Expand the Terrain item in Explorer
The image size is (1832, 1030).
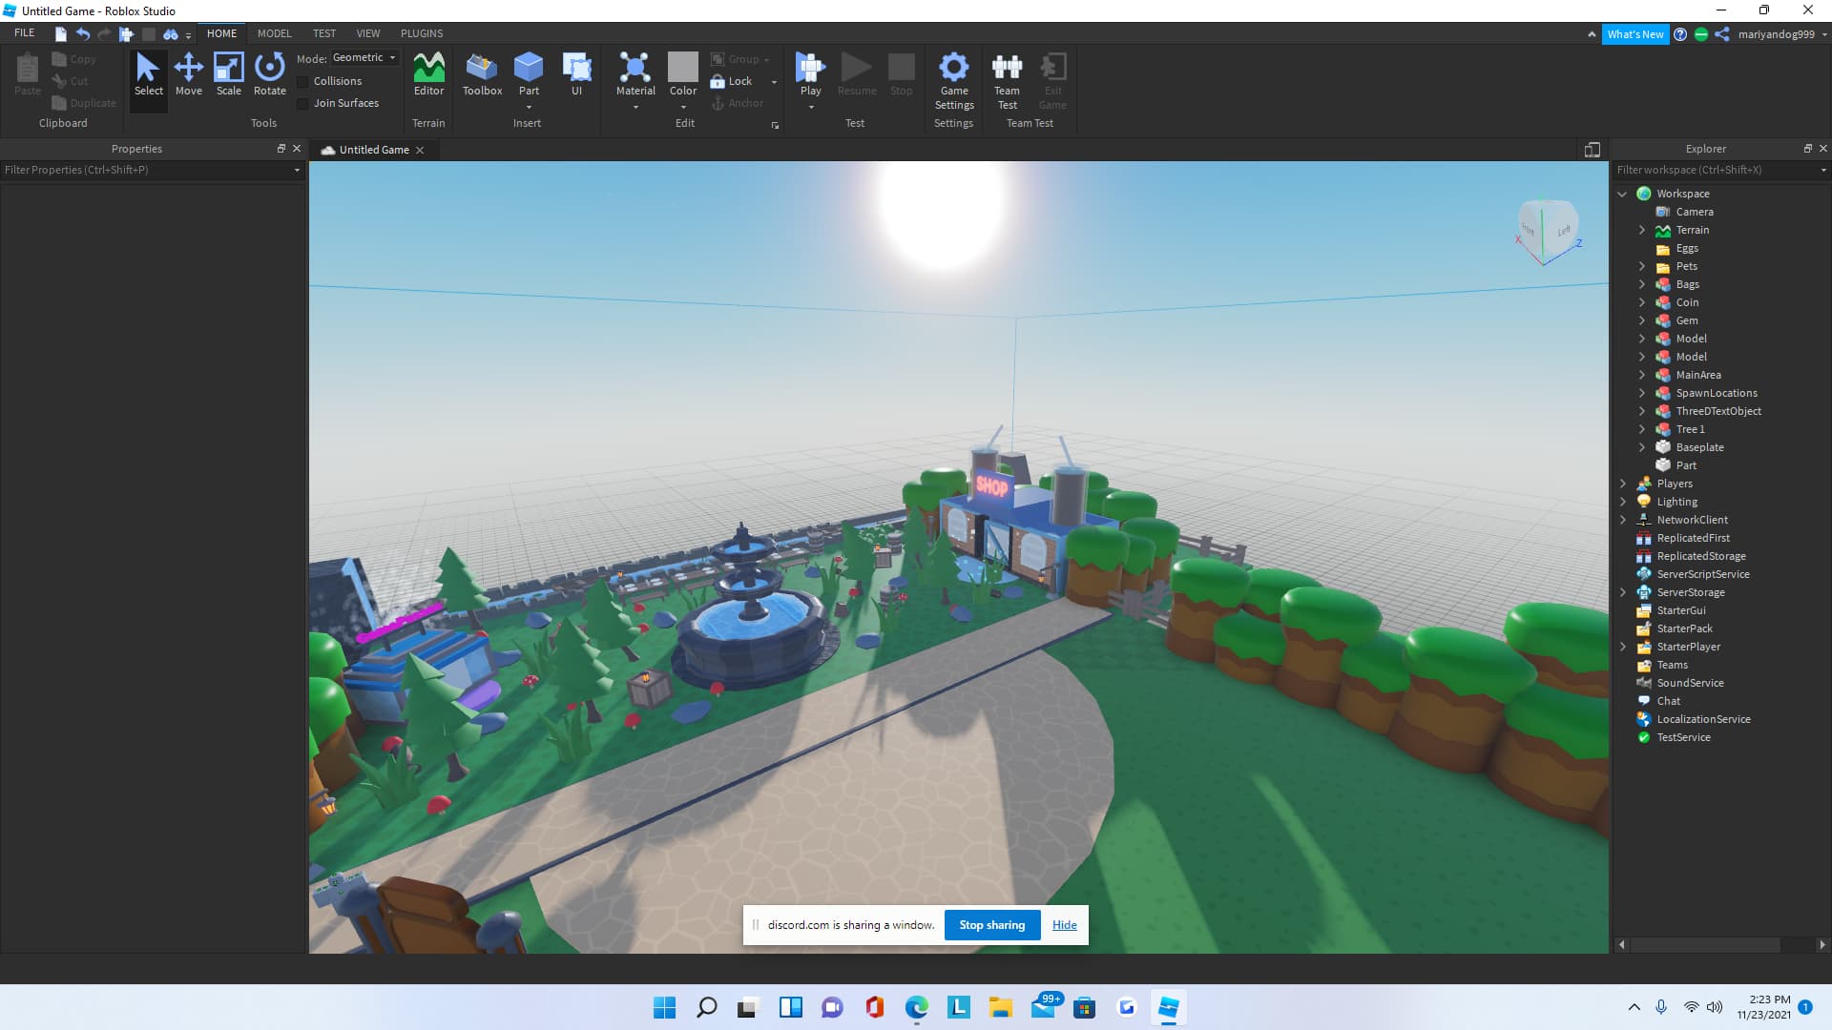click(1641, 230)
